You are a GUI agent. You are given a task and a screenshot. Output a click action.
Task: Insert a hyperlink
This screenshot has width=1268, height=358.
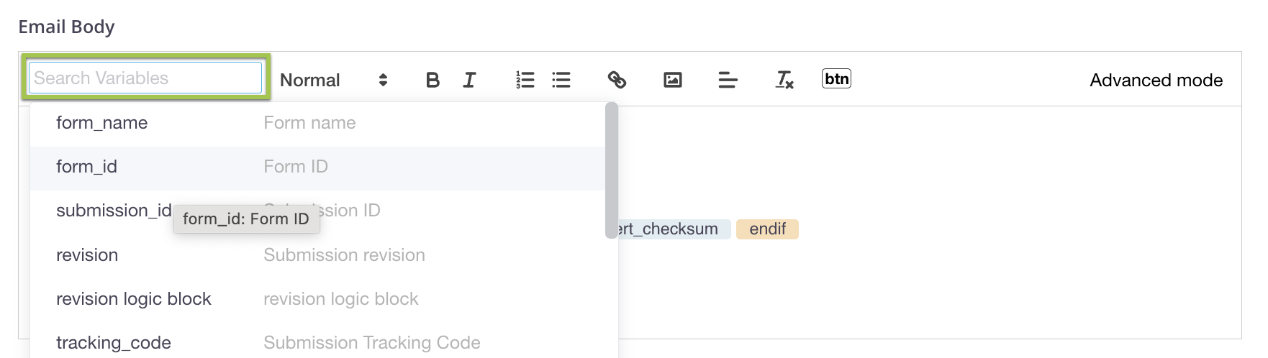coord(617,80)
